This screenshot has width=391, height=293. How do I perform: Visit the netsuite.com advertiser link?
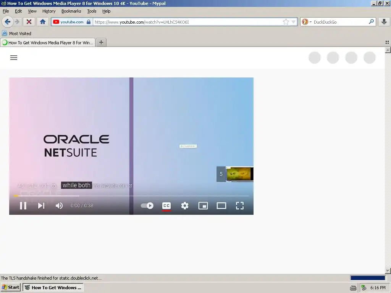point(112,186)
